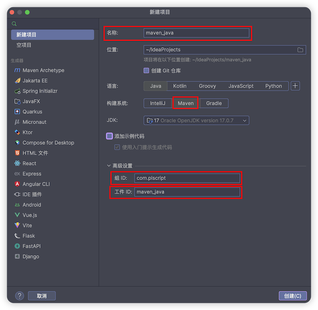Pick Maven as the build system
Image resolution: width=318 pixels, height=310 pixels.
186,103
